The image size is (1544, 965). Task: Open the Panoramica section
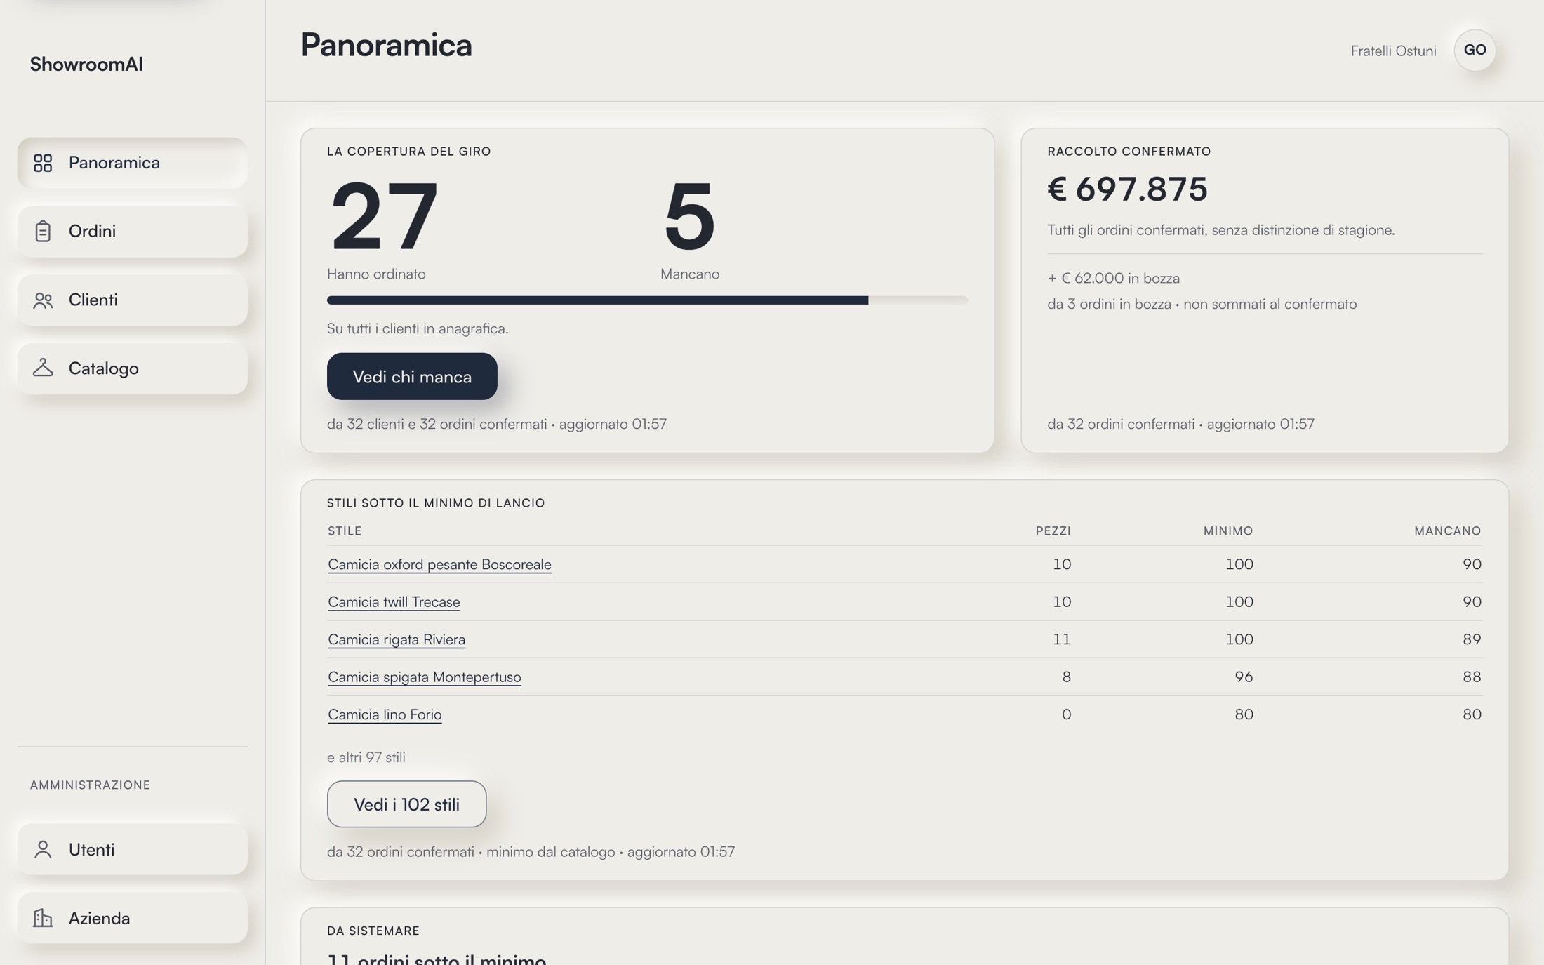click(132, 163)
